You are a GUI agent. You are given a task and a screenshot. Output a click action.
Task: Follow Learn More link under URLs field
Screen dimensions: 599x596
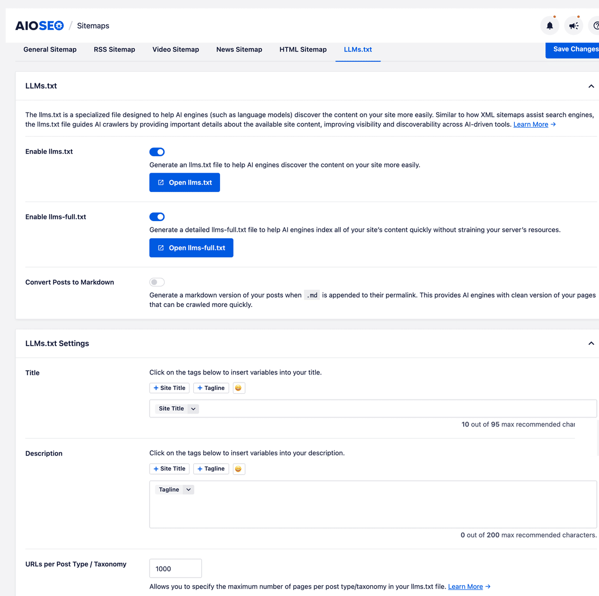click(x=465, y=587)
